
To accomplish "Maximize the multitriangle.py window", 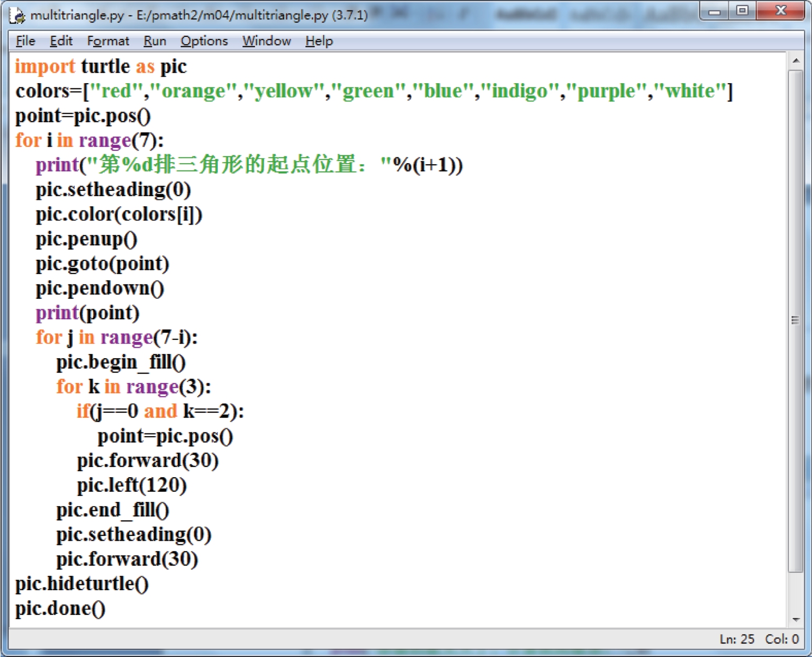I will point(742,11).
